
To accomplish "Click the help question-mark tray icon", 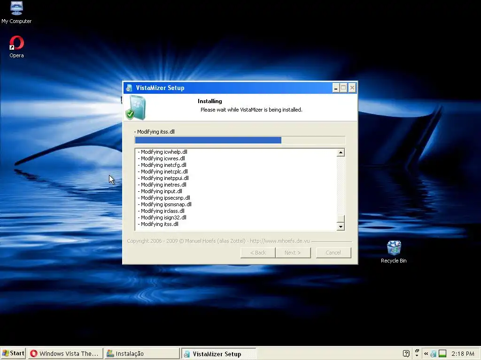I will [406, 353].
